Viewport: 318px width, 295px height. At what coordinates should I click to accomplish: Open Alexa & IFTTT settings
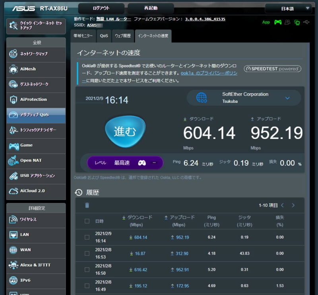point(36,265)
